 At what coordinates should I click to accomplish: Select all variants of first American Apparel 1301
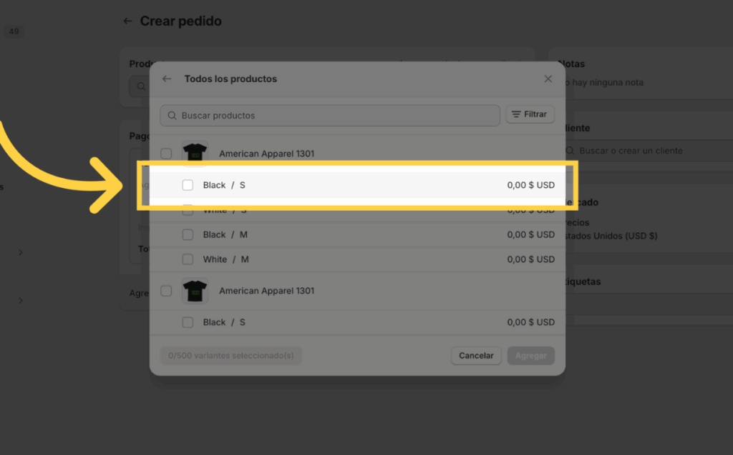point(166,154)
